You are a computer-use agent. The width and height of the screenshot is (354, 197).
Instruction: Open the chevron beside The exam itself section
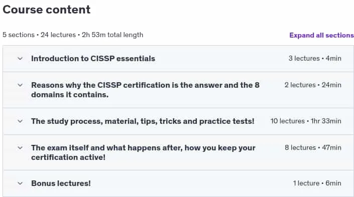click(x=20, y=148)
